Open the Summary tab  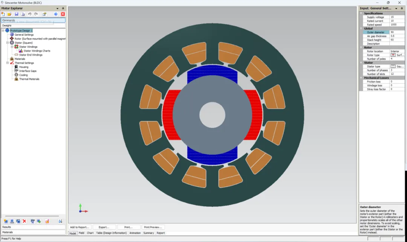(148, 233)
